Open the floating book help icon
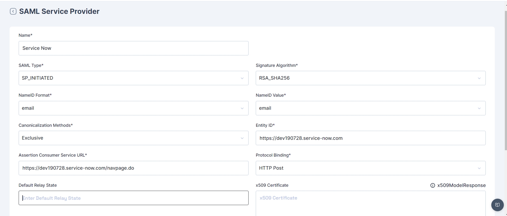 tap(497, 205)
